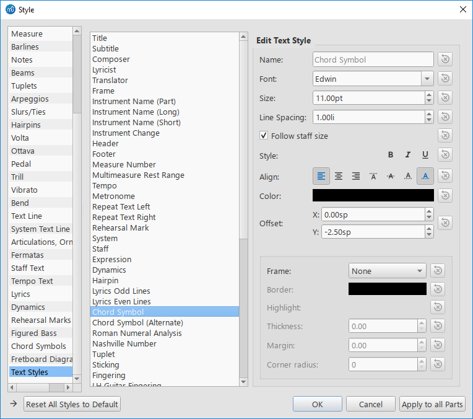Open the Frame type dropdown
This screenshot has height=419, width=473.
click(388, 271)
